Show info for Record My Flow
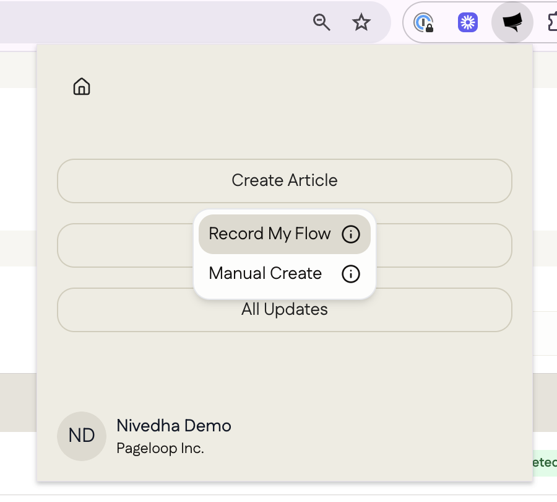The height and width of the screenshot is (502, 557). (x=351, y=234)
